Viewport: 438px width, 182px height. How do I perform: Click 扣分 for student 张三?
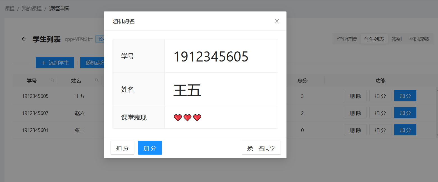tap(380, 130)
